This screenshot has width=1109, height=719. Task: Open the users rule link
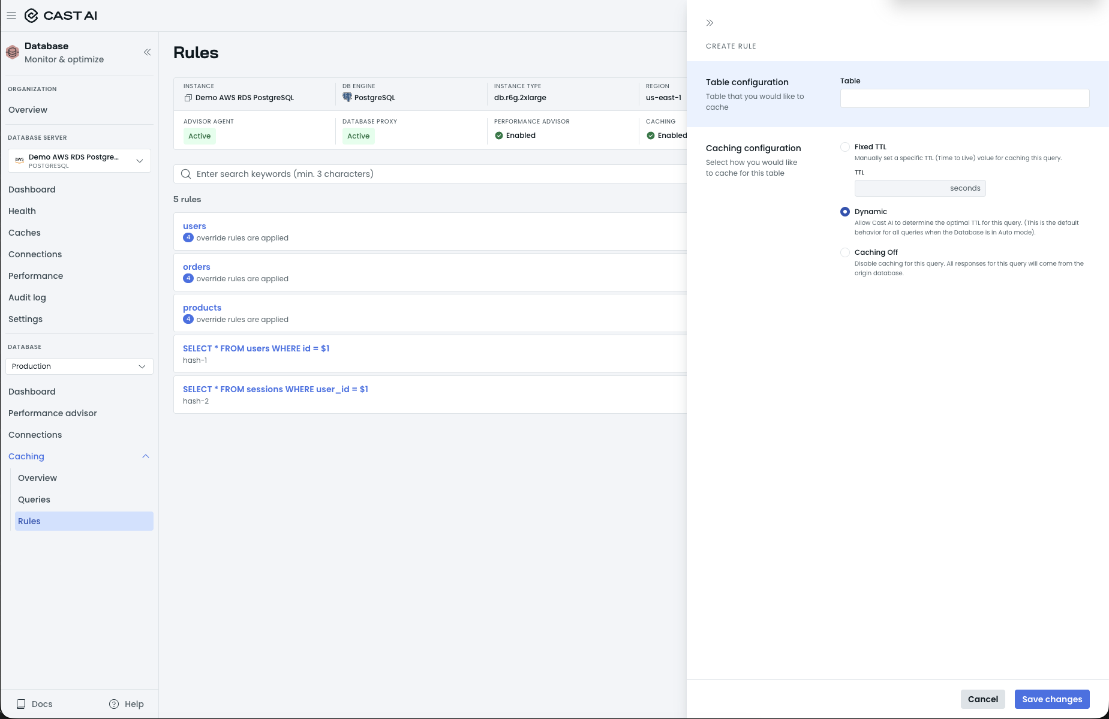pyautogui.click(x=194, y=226)
